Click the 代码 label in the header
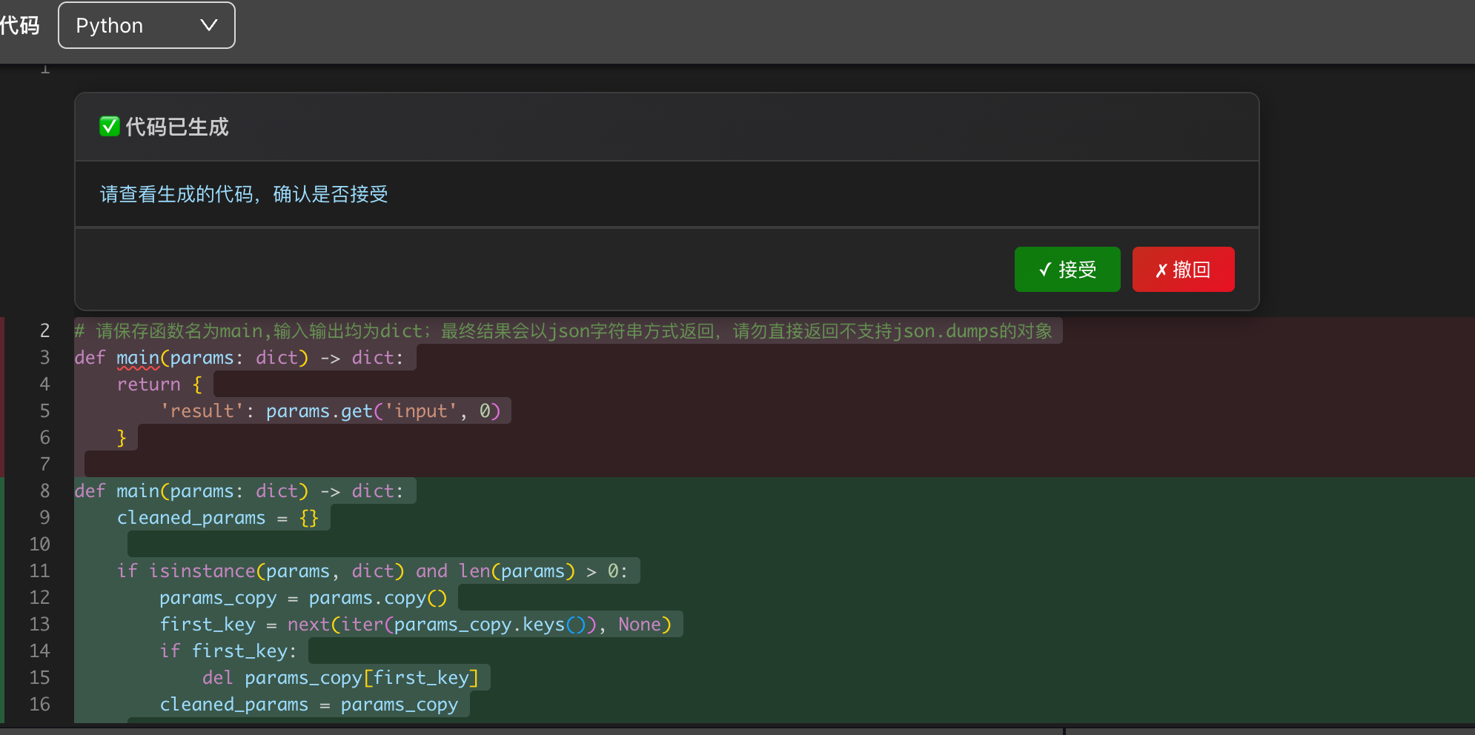1475x735 pixels. 20,26
